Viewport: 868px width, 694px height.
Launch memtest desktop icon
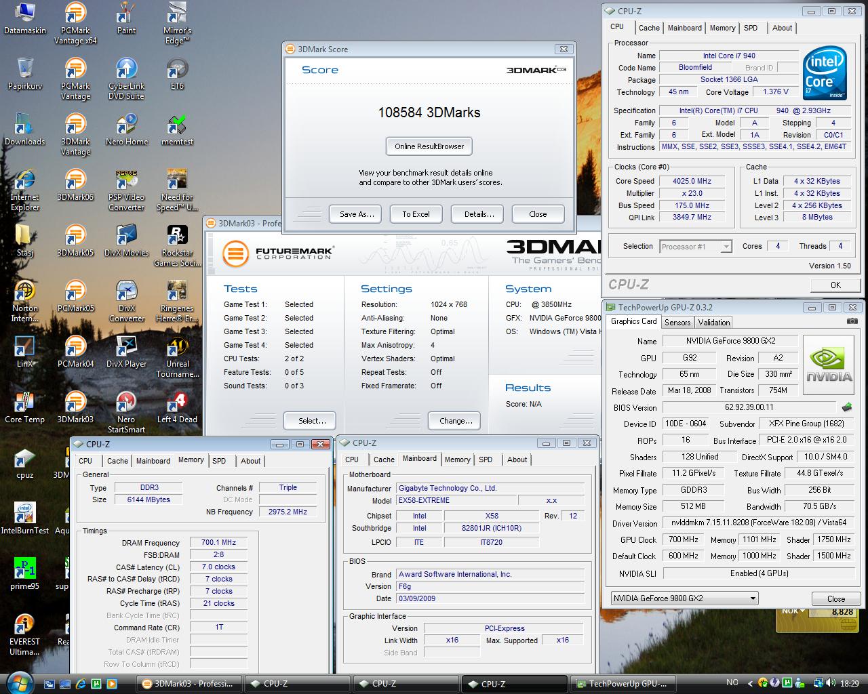(177, 129)
